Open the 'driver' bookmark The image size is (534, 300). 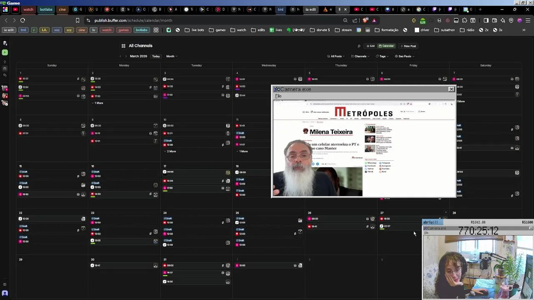pos(422,30)
